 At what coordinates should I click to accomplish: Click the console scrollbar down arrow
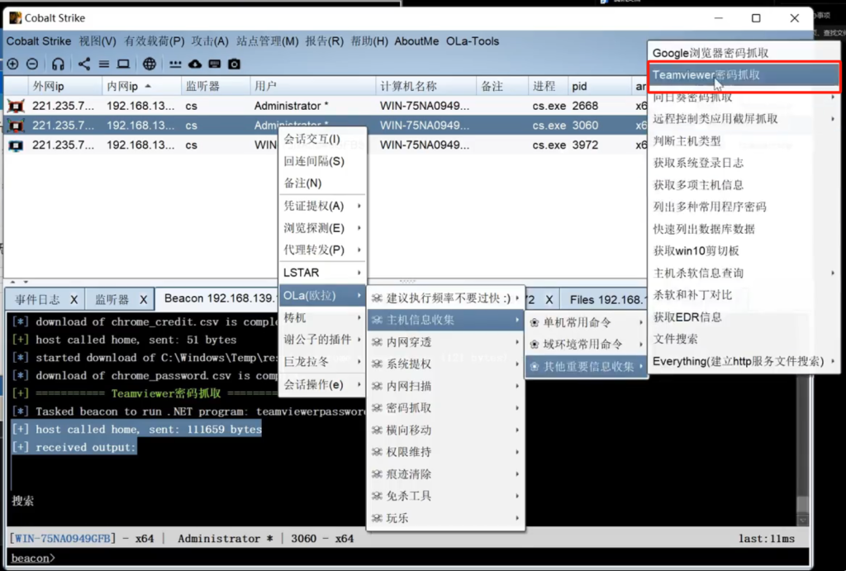[x=803, y=521]
